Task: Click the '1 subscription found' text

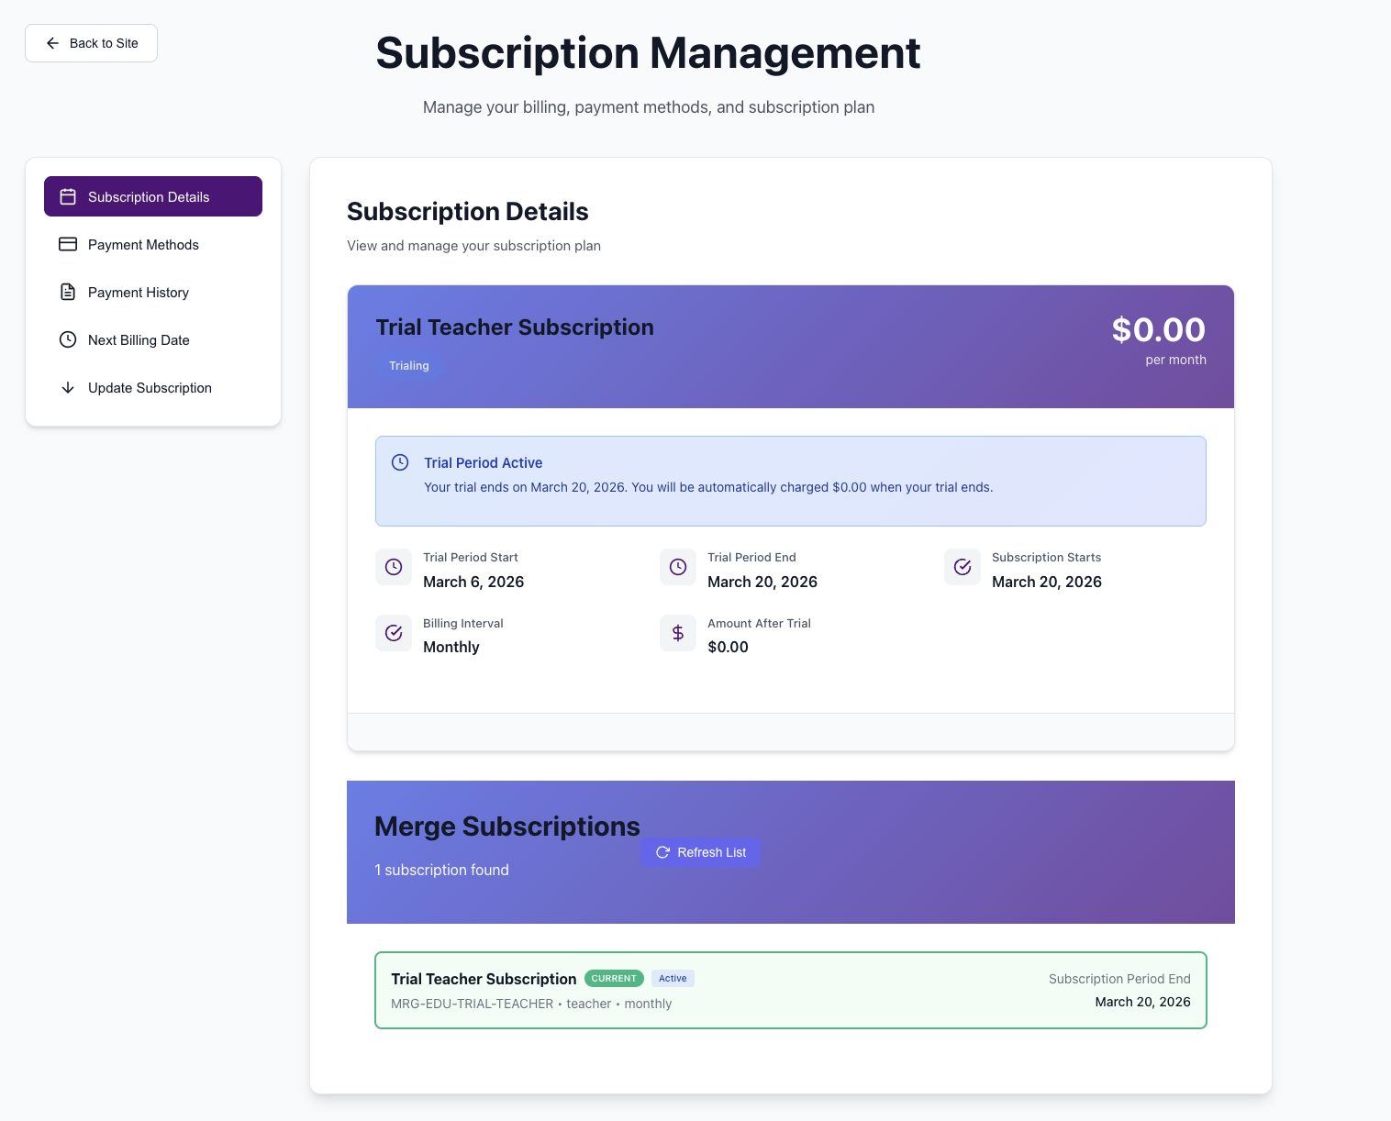Action: click(x=441, y=870)
